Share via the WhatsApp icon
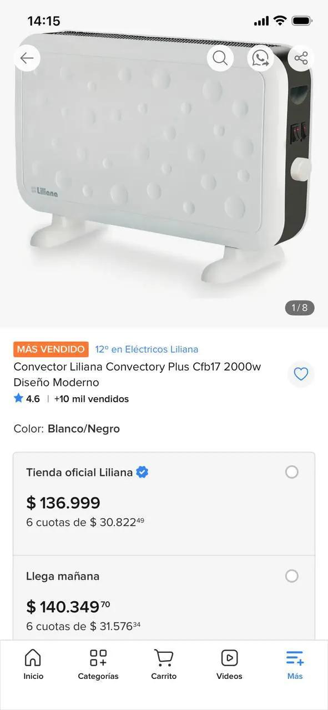Screen dimensions: 328x710 260,58
